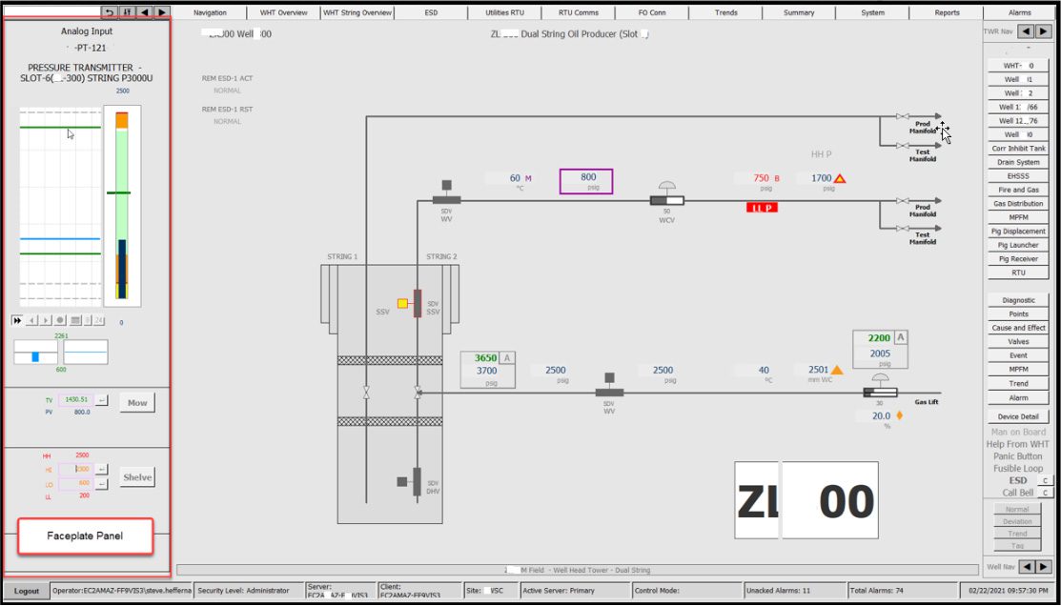Click the C button beside ESD
Viewport: 1061px width, 606px height.
coord(1046,481)
